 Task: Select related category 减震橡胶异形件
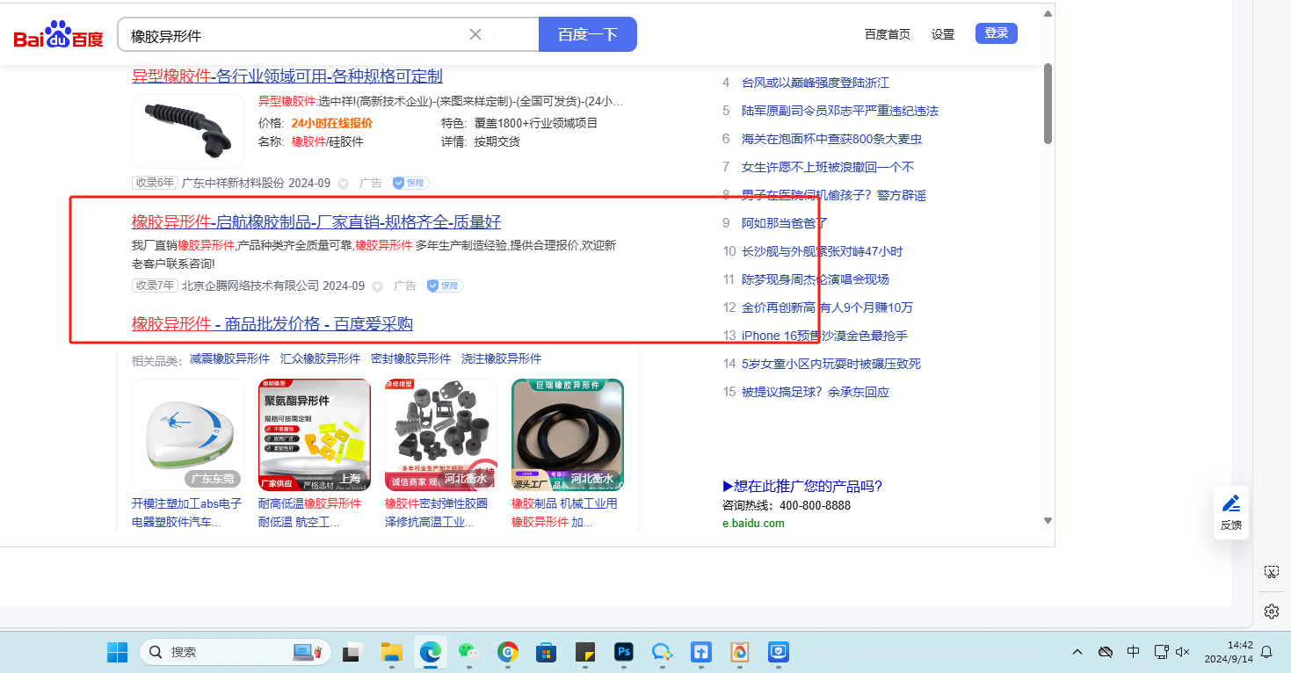tap(229, 358)
